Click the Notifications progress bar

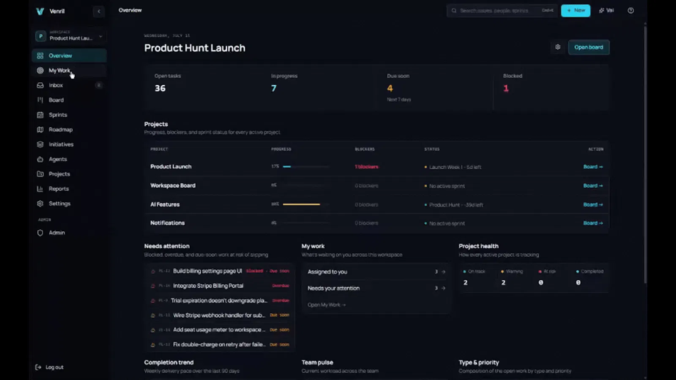[306, 223]
